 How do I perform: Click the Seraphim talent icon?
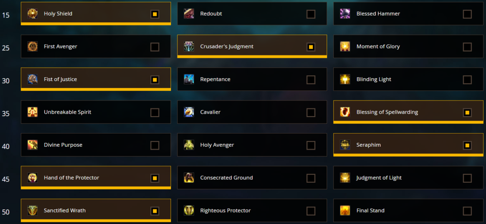345,145
